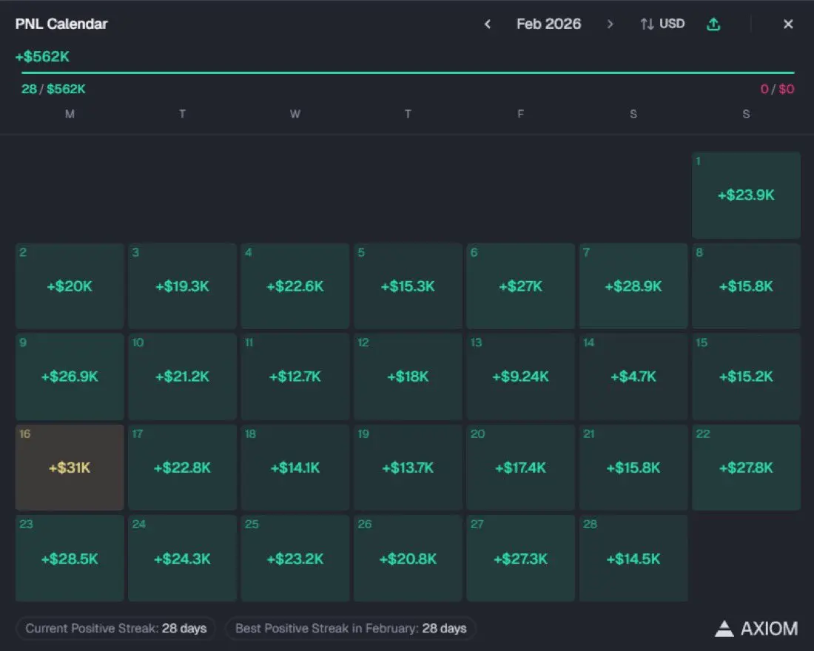
Task: Close the PNL Calendar panel
Action: [x=788, y=24]
